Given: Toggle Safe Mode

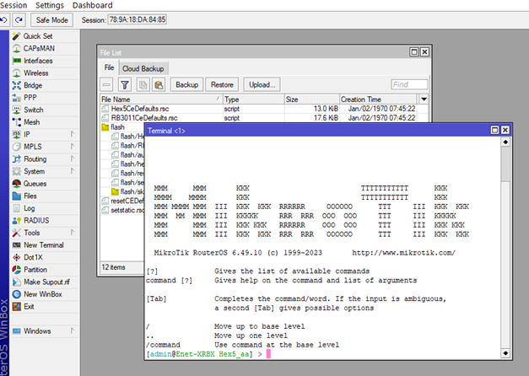Looking at the screenshot, I should [52, 20].
